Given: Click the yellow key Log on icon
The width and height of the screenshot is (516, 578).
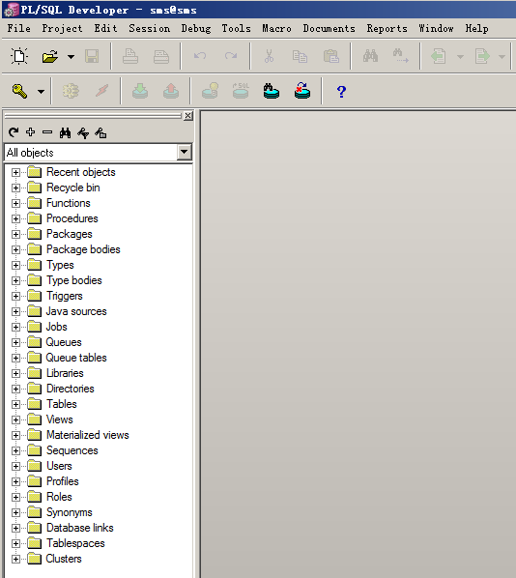Looking at the screenshot, I should pyautogui.click(x=19, y=91).
